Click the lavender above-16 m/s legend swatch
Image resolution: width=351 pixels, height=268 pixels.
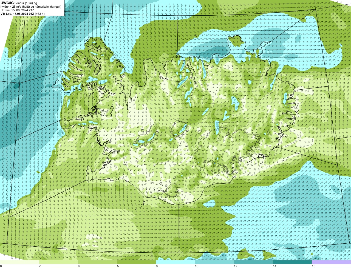(x=332, y=262)
